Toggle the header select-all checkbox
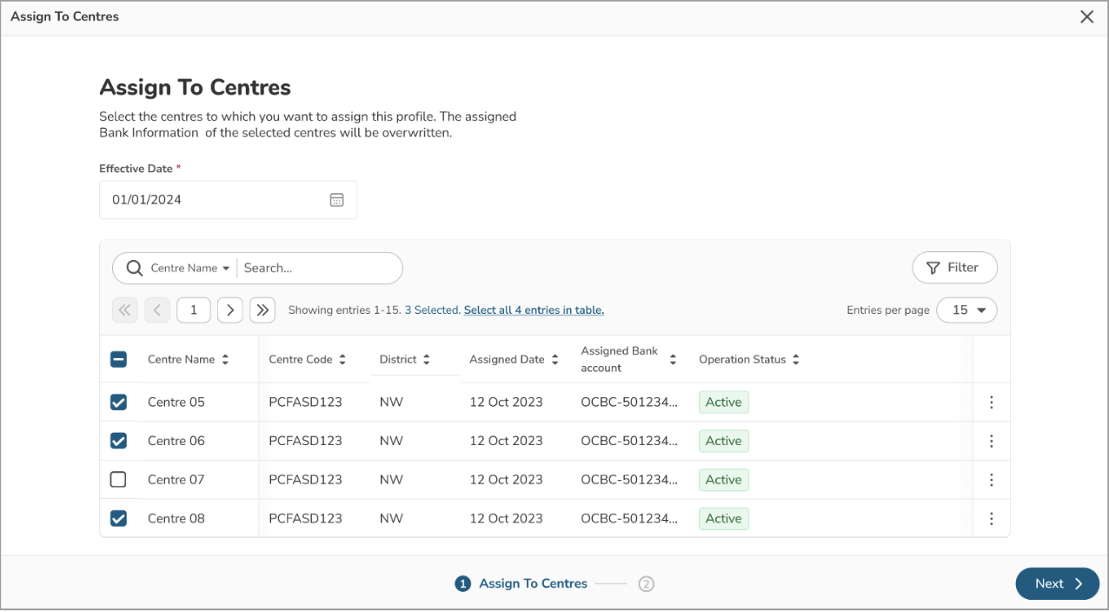 pos(119,360)
